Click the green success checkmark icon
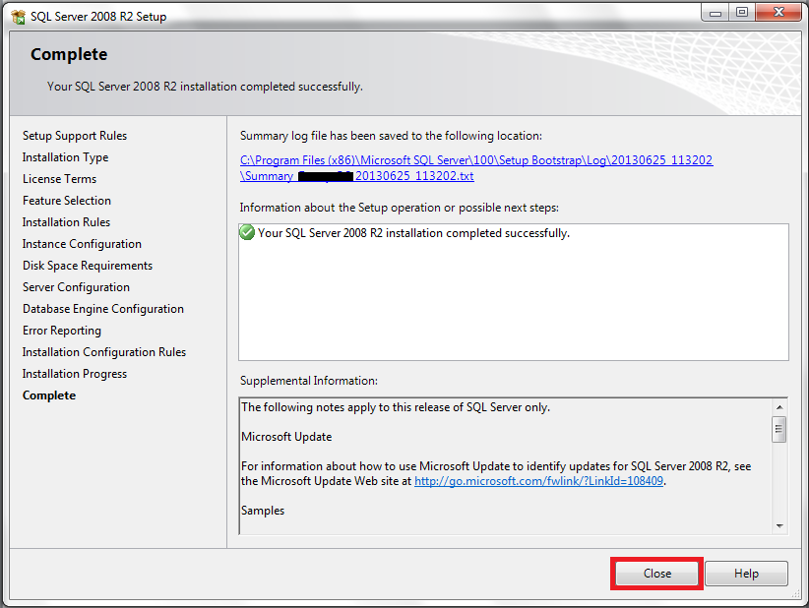Screen dimensions: 809x608 247,232
